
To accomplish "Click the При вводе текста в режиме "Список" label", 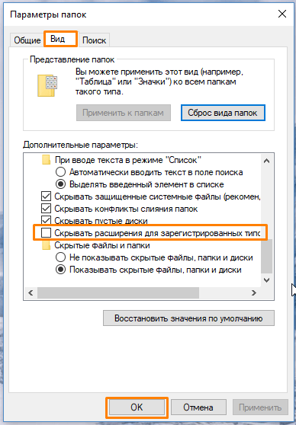I will coord(128,160).
